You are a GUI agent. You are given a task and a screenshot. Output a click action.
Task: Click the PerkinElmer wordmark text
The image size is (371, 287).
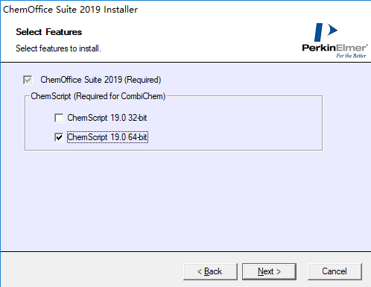334,48
